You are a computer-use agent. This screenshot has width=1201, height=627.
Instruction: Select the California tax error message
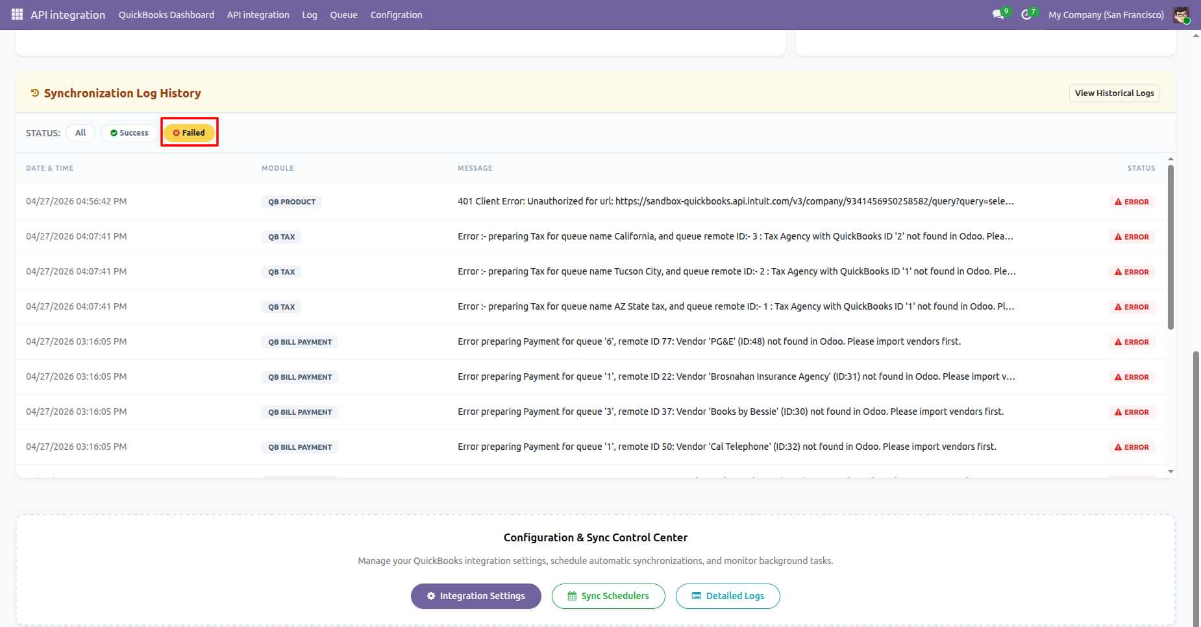736,237
